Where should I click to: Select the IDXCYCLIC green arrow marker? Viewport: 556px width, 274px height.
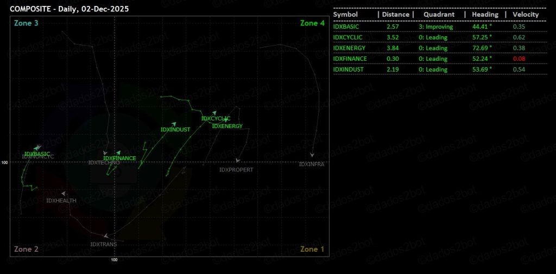[214, 113]
